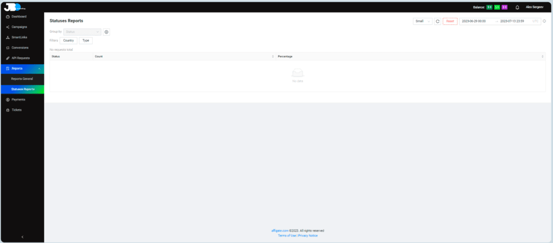Open the Group by Status dropdown
Viewport: 553px width, 243px height.
(83, 32)
